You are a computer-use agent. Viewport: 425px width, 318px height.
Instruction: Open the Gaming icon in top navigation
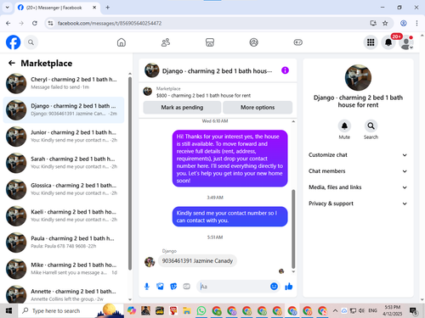click(297, 42)
